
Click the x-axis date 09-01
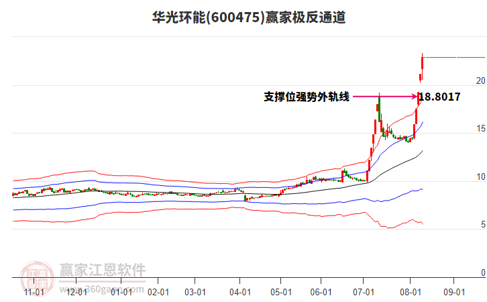coord(454,292)
